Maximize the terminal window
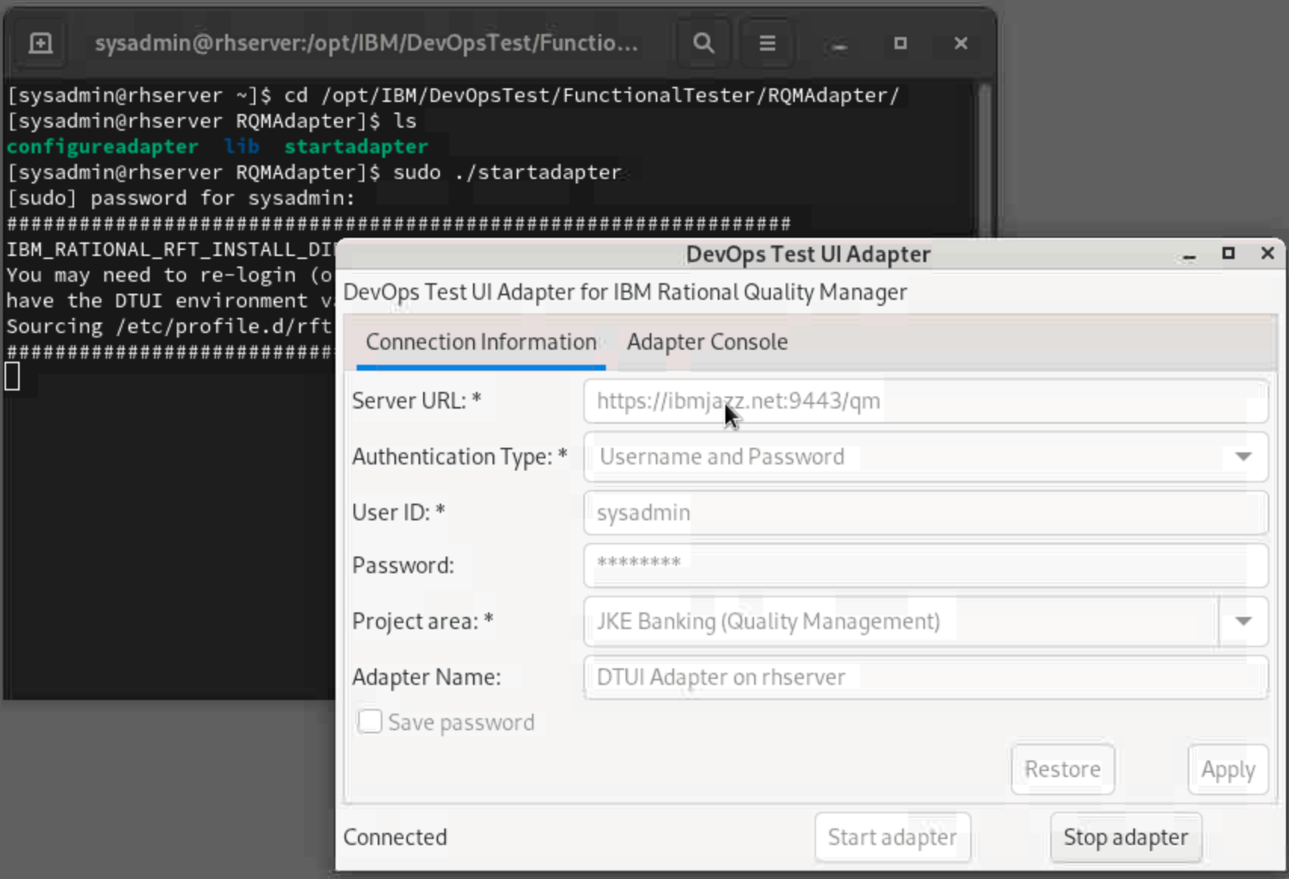1289x879 pixels. coord(900,43)
